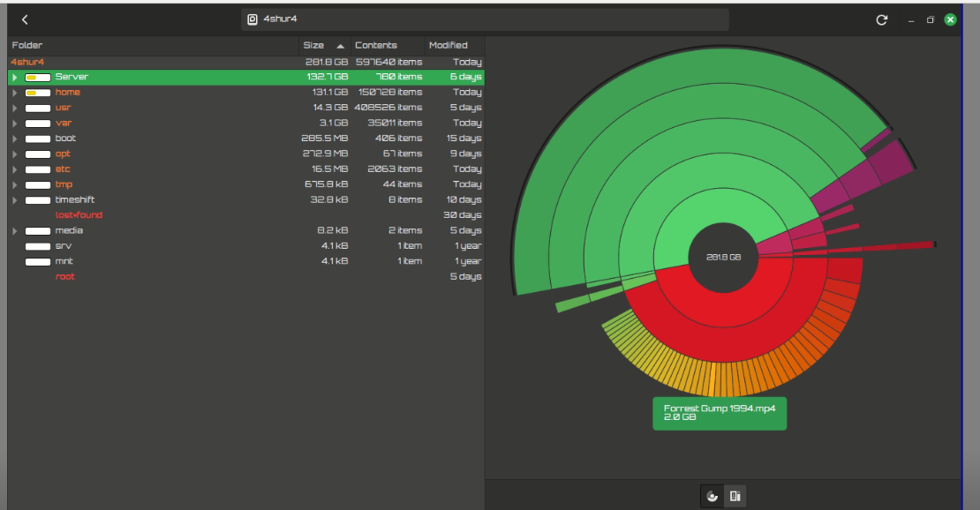Select the root folder name
The height and width of the screenshot is (510, 980).
click(x=64, y=276)
